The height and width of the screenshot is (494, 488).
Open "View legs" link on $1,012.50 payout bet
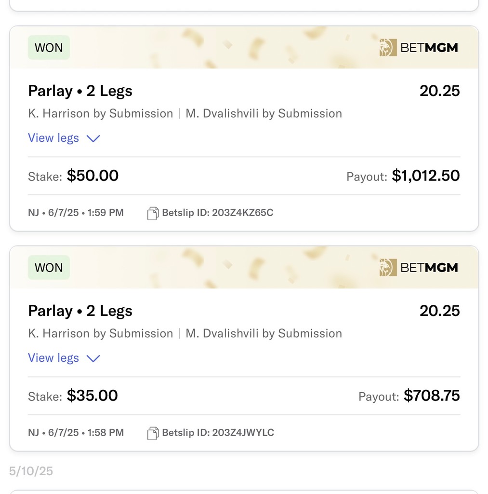pyautogui.click(x=53, y=138)
